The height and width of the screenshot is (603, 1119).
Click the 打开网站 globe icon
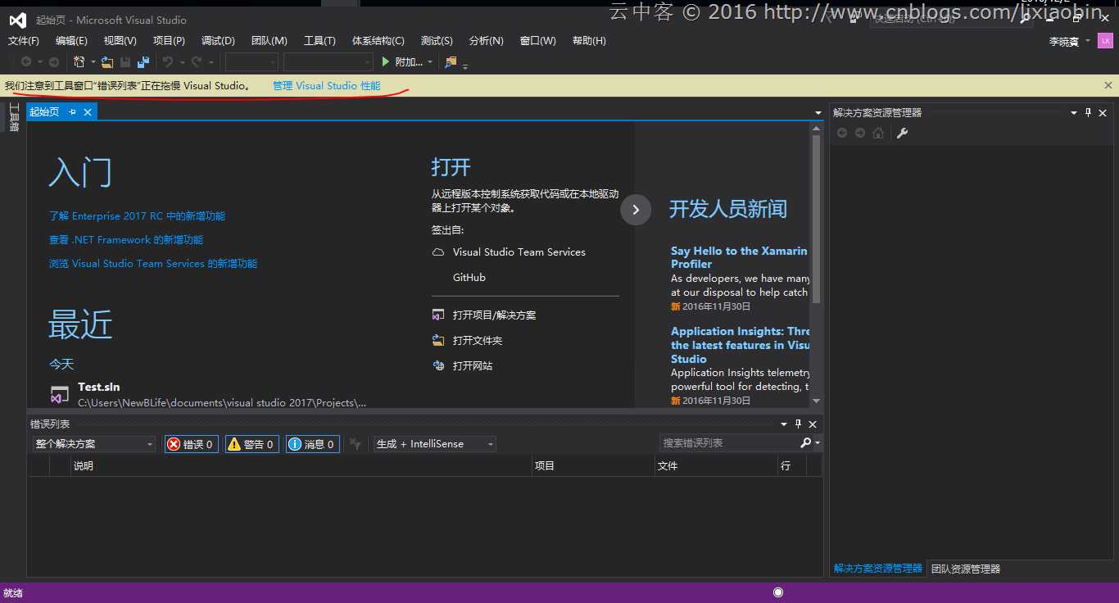click(x=438, y=365)
